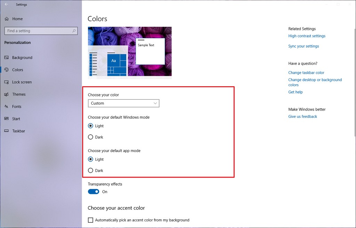The height and width of the screenshot is (228, 356).
Task: Go to Fonts settings page
Action: click(x=17, y=106)
